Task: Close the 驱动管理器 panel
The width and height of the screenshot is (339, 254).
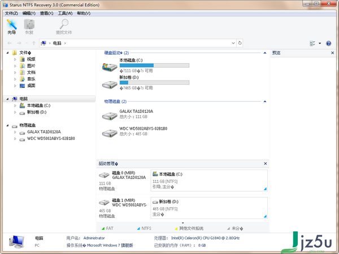Action: tap(266, 164)
